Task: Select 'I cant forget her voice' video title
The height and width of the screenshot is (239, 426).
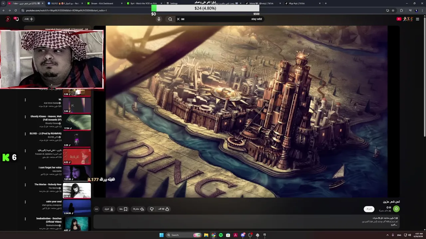Action: [x=50, y=168]
